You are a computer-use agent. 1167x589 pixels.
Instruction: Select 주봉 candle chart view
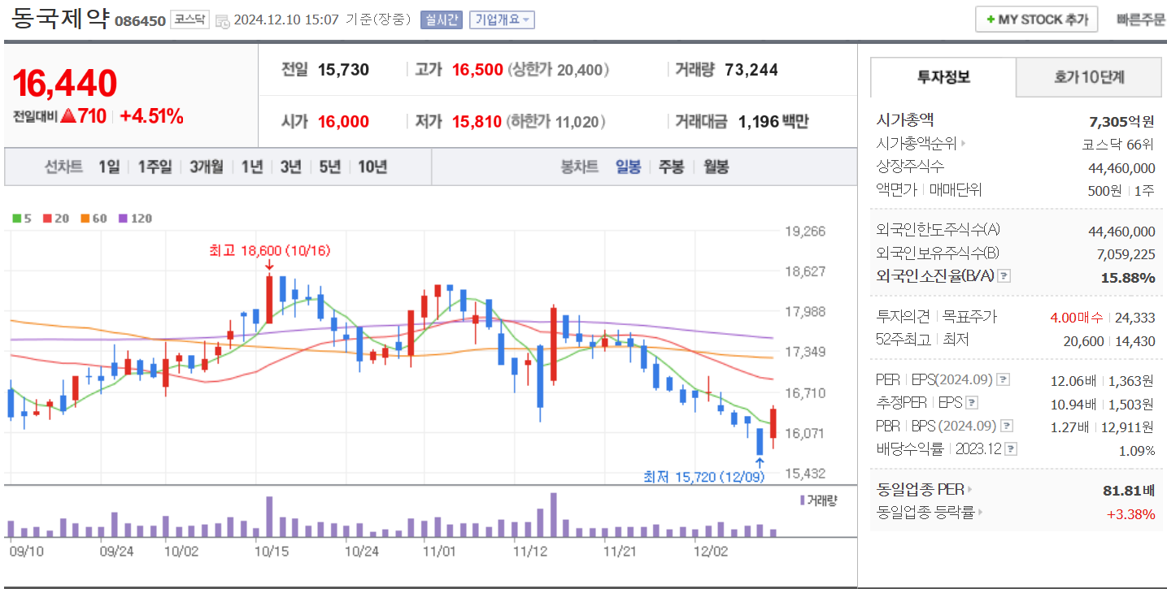click(x=672, y=167)
